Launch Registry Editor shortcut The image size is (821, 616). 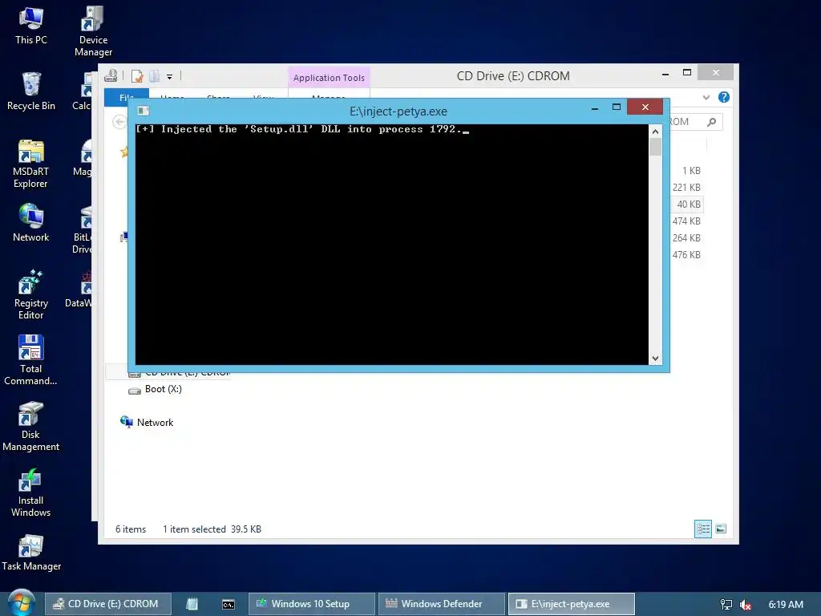31,294
